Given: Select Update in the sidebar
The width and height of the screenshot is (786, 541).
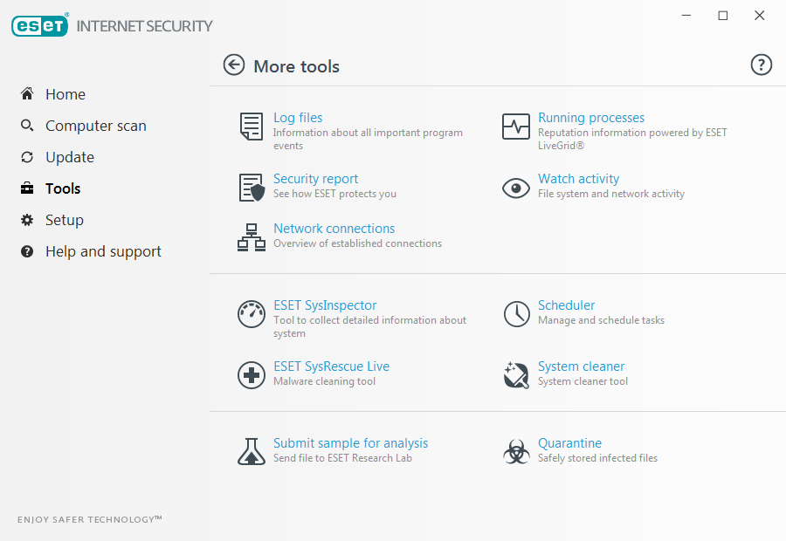Looking at the screenshot, I should pos(69,157).
